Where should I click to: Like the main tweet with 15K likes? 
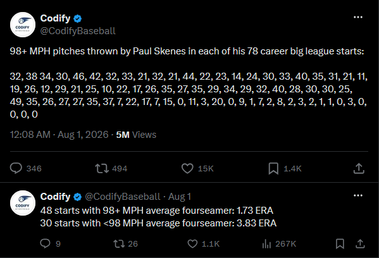click(187, 168)
